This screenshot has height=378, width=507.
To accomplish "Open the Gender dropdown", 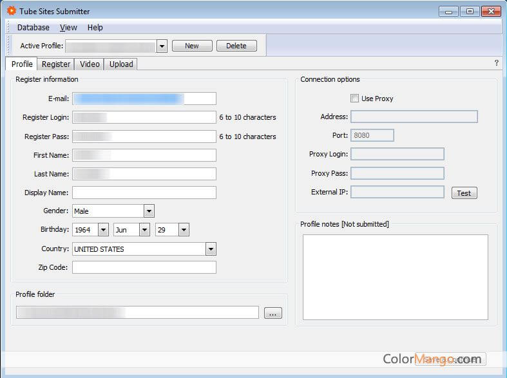I will coord(149,211).
